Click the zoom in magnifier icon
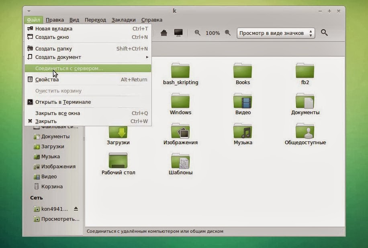This screenshot has width=368, height=248. [x=228, y=33]
